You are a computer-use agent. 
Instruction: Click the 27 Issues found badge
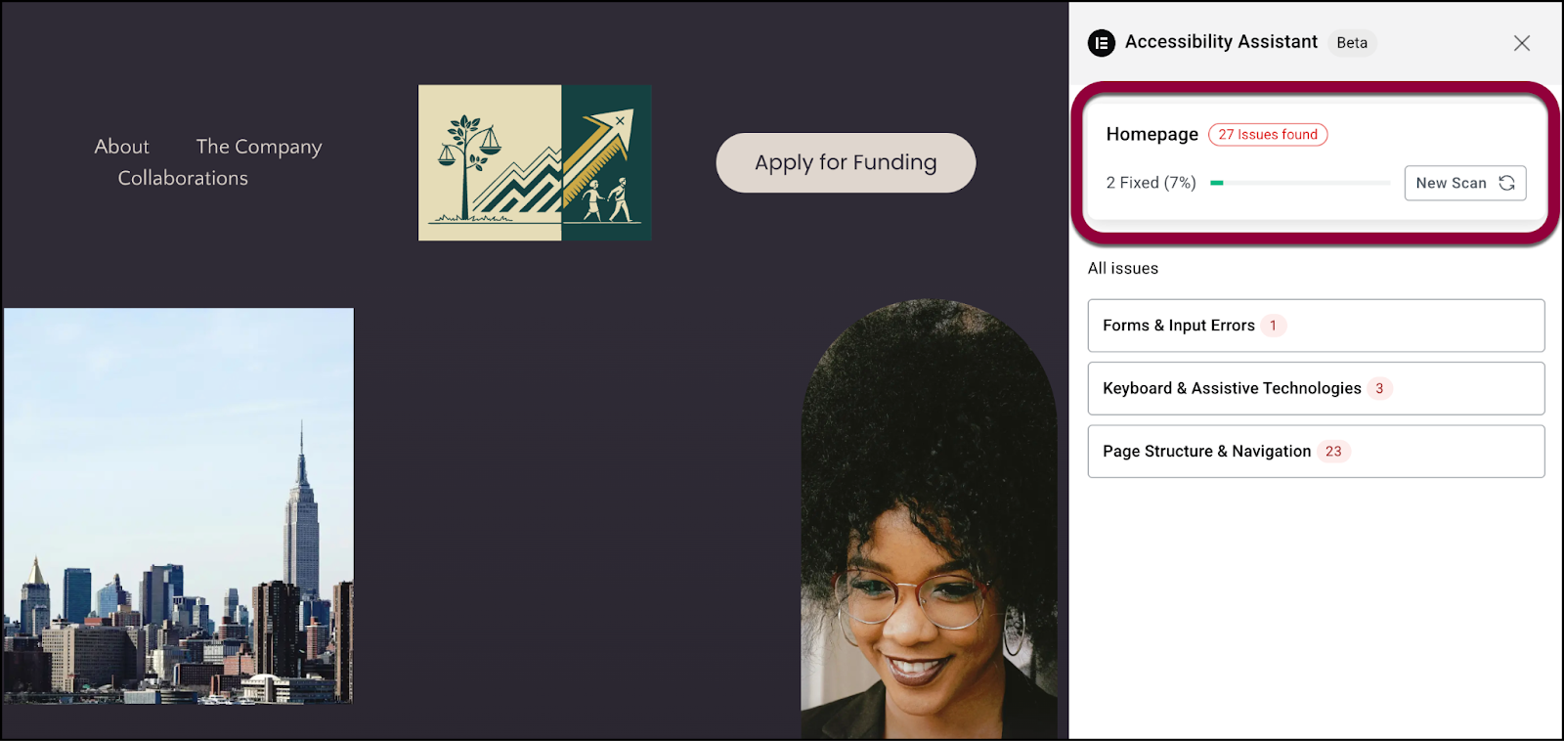1268,135
